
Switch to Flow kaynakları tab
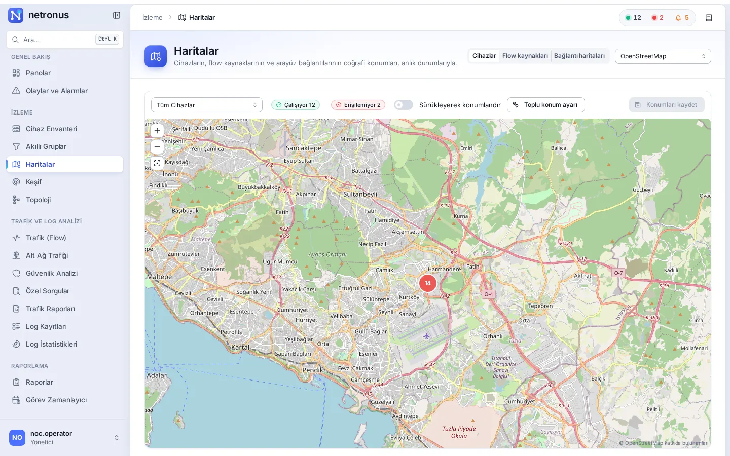click(x=525, y=56)
